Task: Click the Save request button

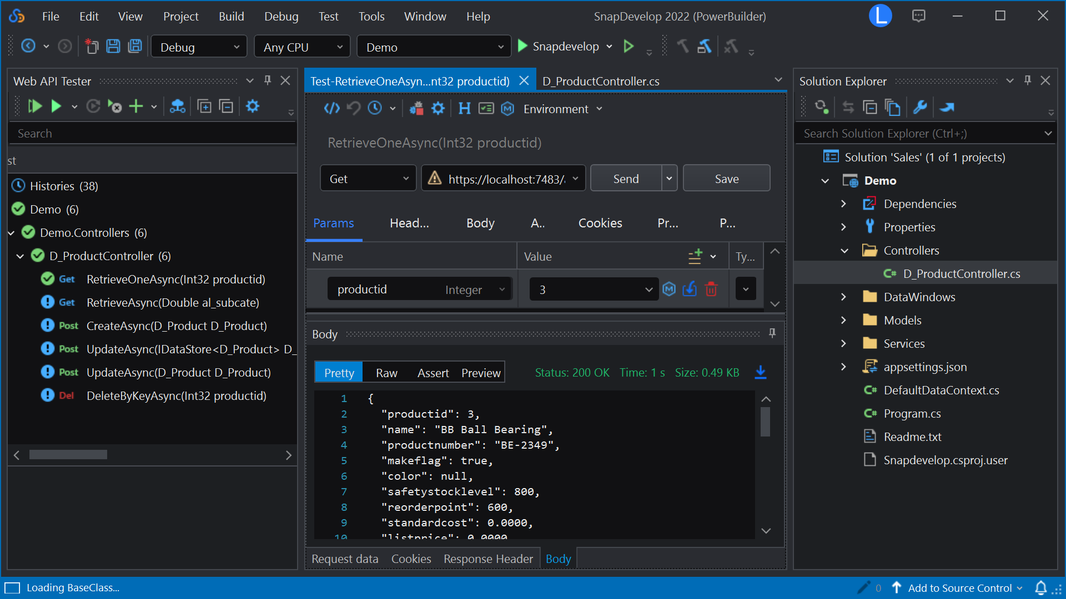Action: point(726,179)
